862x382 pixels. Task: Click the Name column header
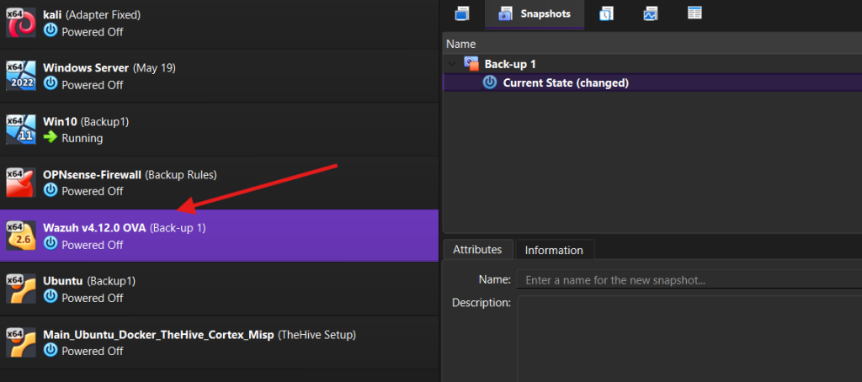461,44
